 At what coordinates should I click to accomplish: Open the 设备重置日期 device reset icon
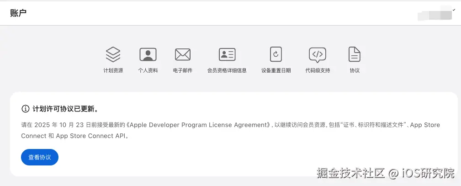[x=276, y=54]
